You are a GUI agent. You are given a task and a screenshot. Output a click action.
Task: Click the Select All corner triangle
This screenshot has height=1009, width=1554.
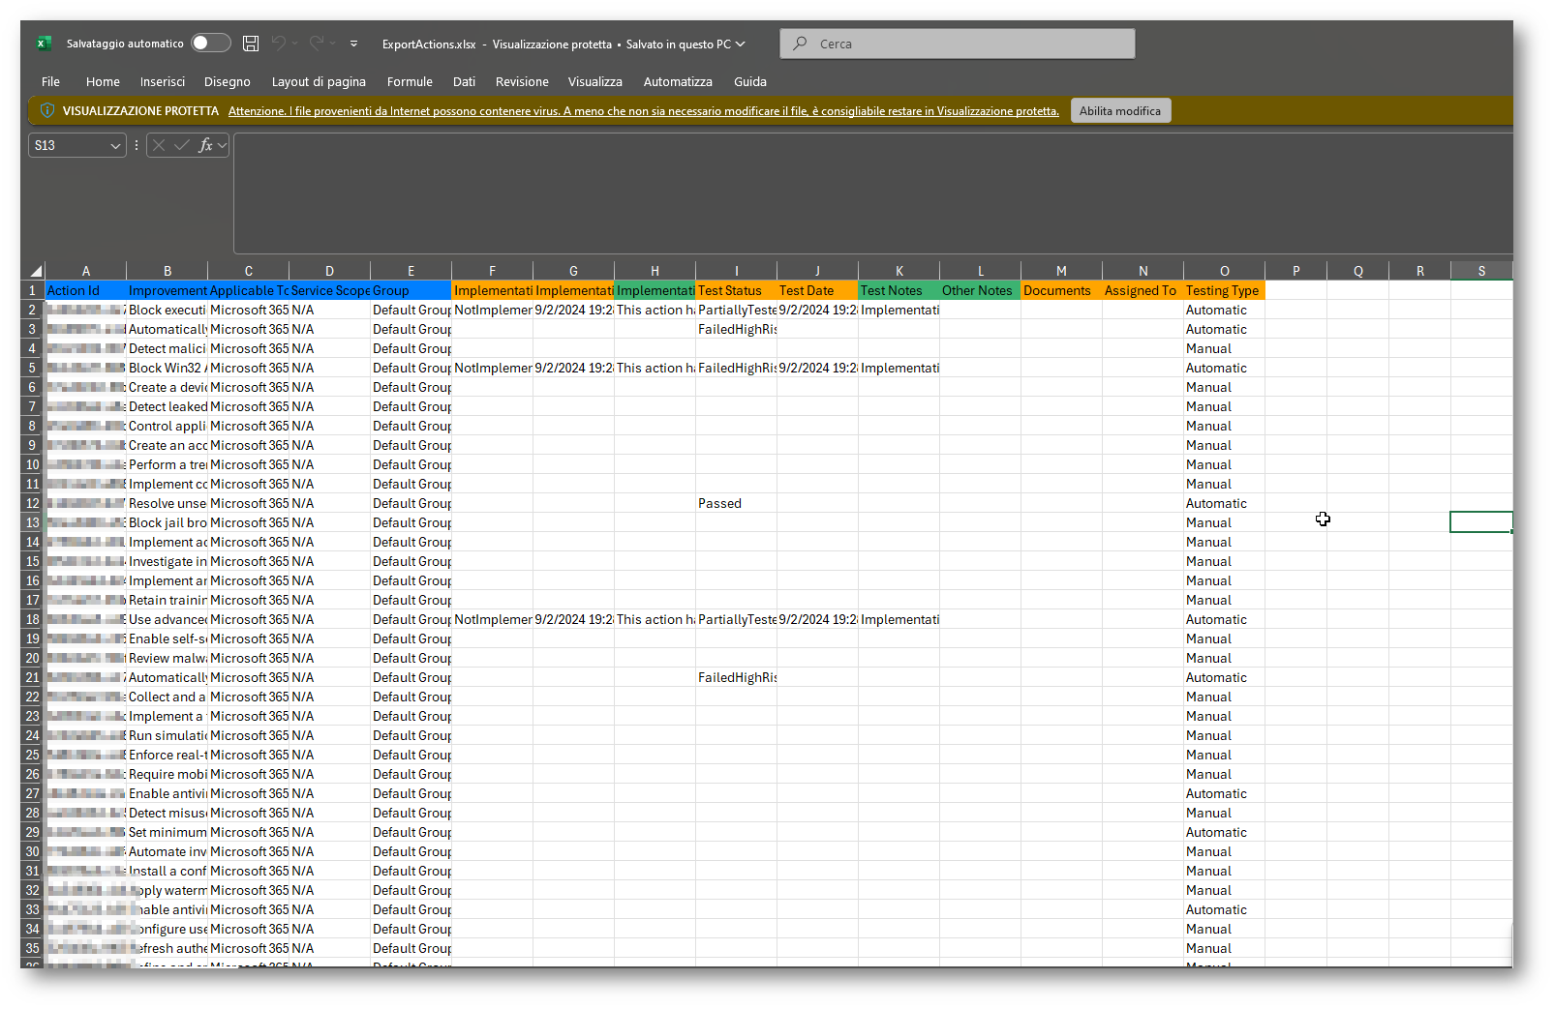35,272
